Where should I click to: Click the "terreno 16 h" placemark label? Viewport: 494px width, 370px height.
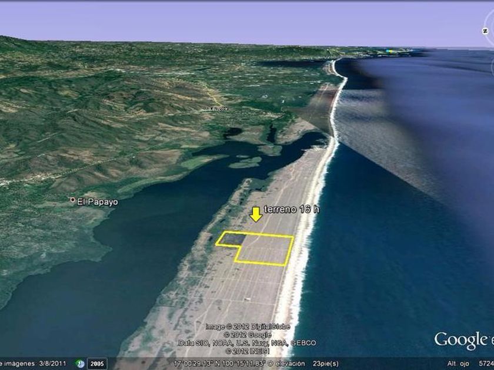point(292,210)
